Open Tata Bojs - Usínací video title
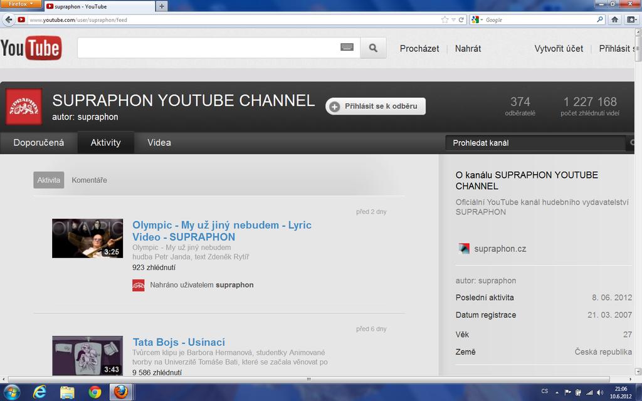This screenshot has width=642, height=401. point(179,342)
